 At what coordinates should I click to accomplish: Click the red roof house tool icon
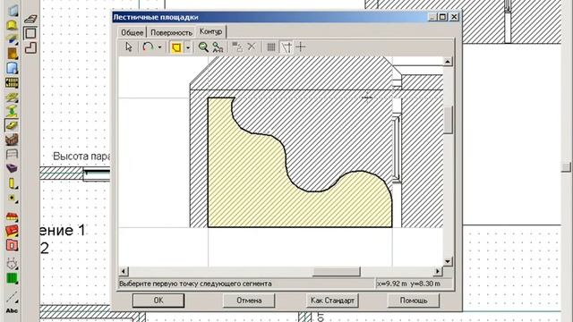(x=12, y=216)
